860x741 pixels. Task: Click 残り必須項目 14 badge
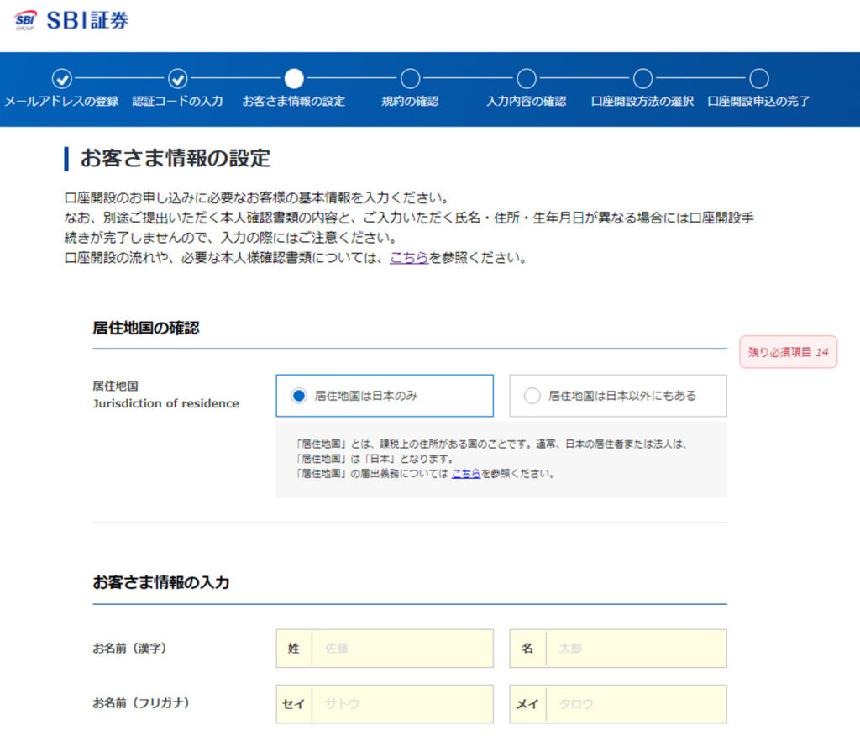[x=788, y=352]
